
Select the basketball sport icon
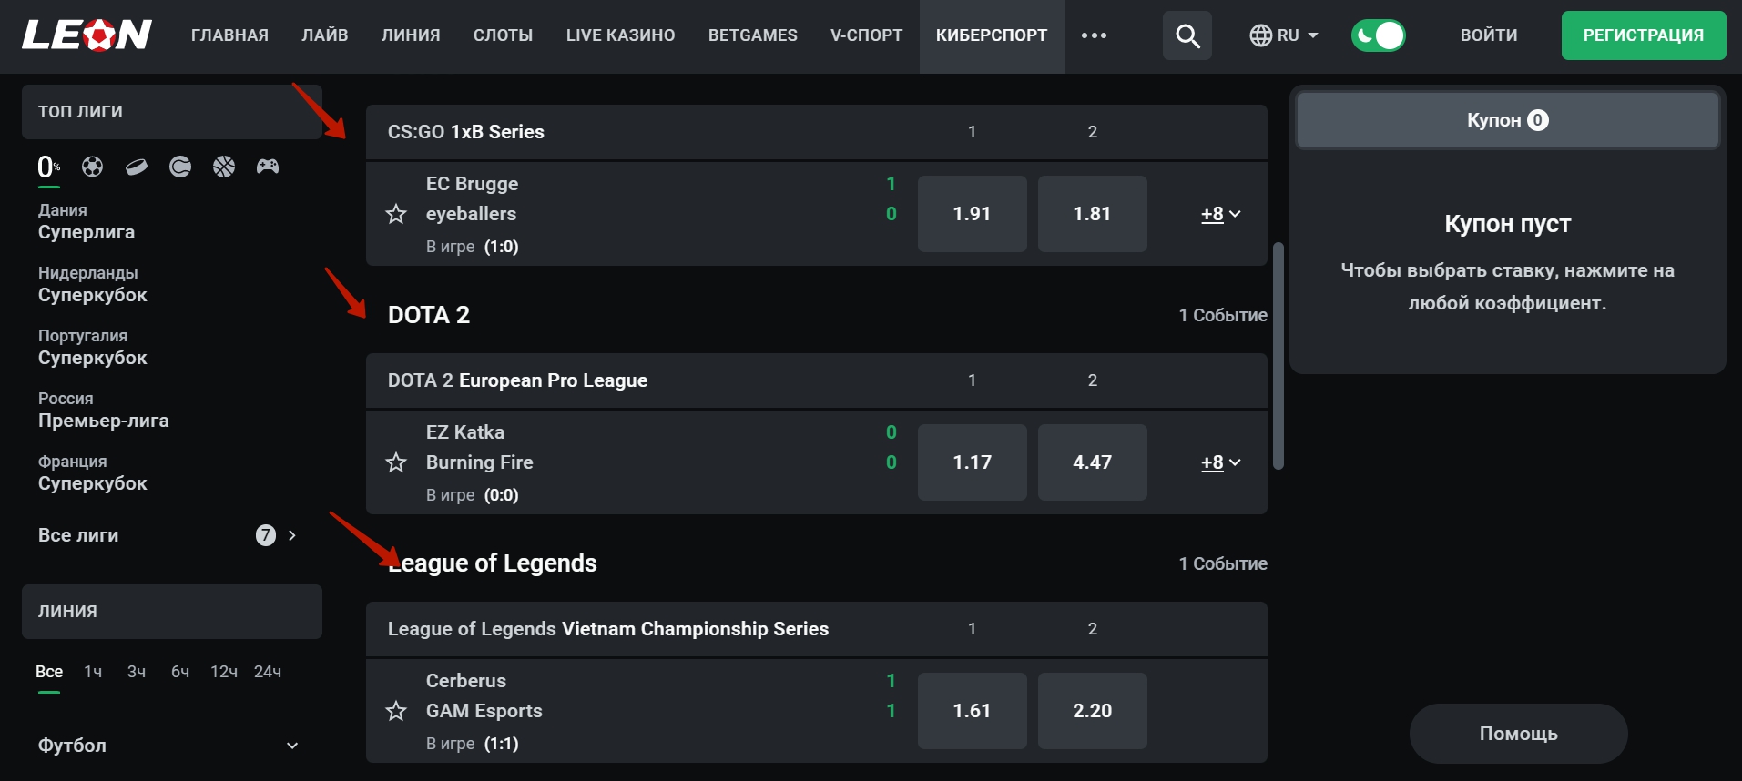point(224,167)
